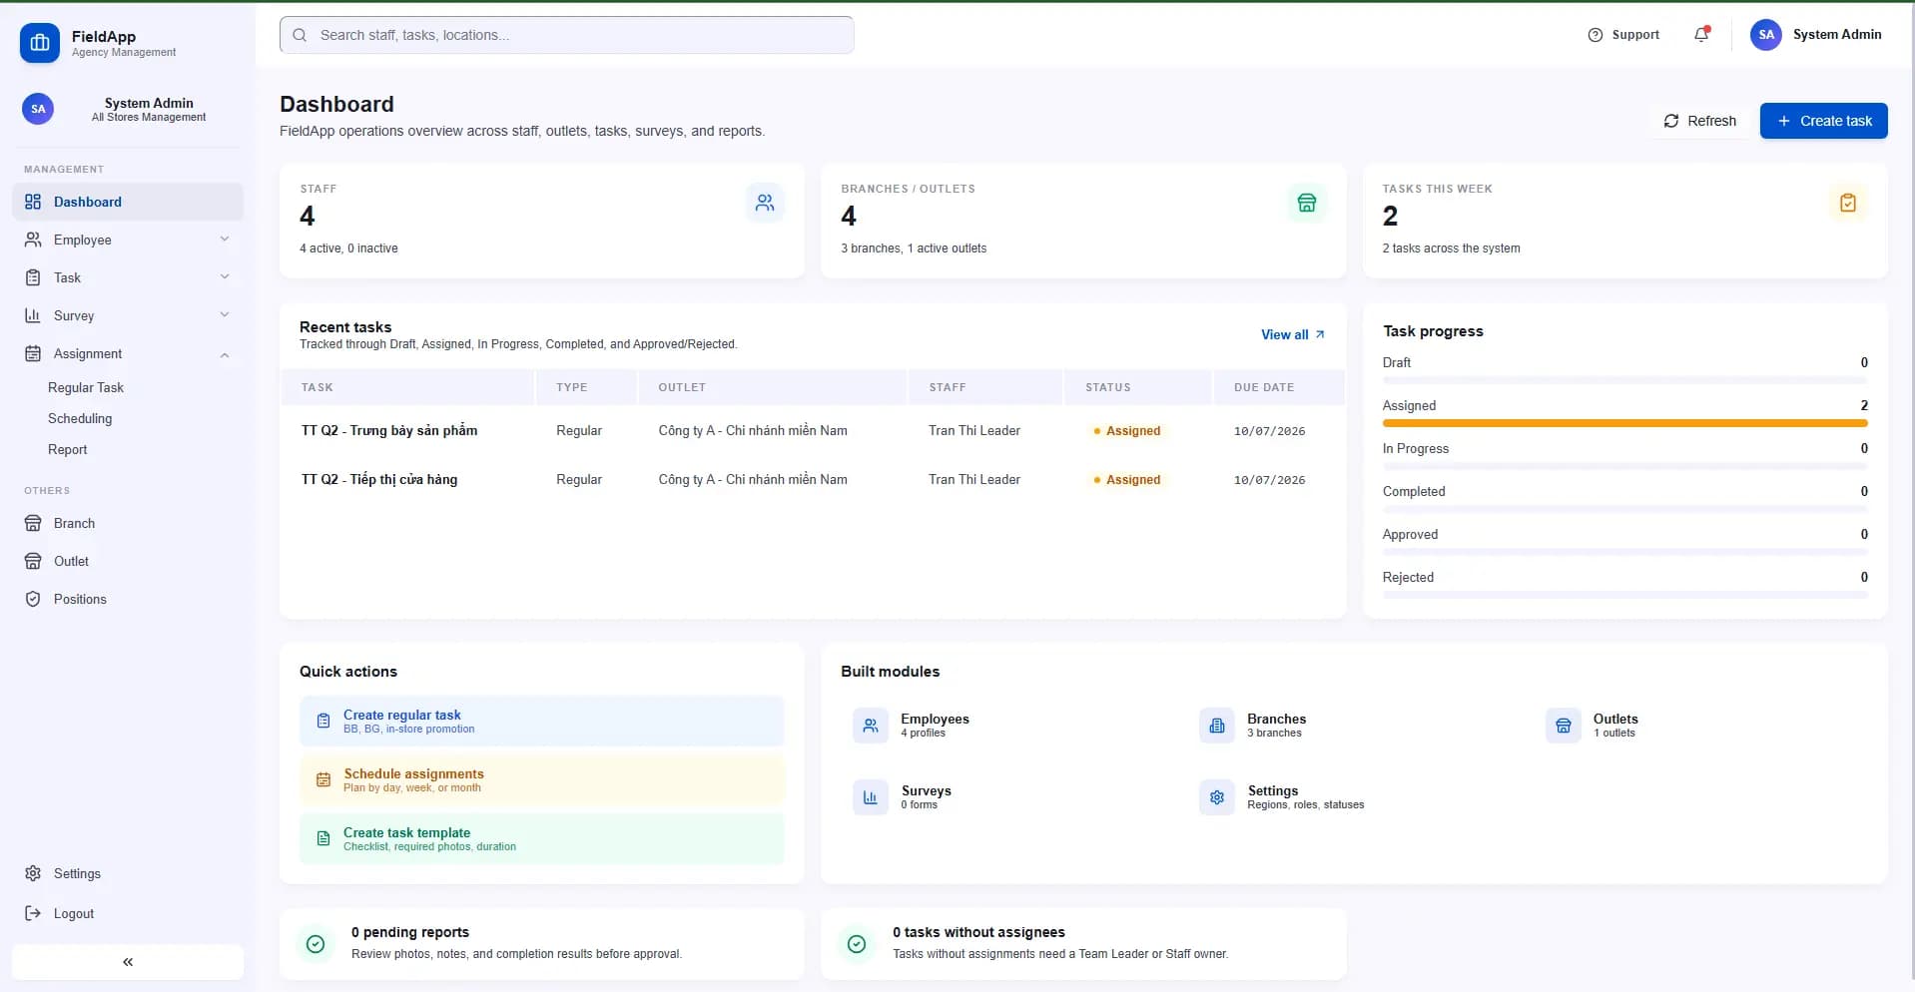Click Assigned status in Tiếp thị cửa hàng row
Viewport: 1915px width, 992px height.
pos(1127,480)
